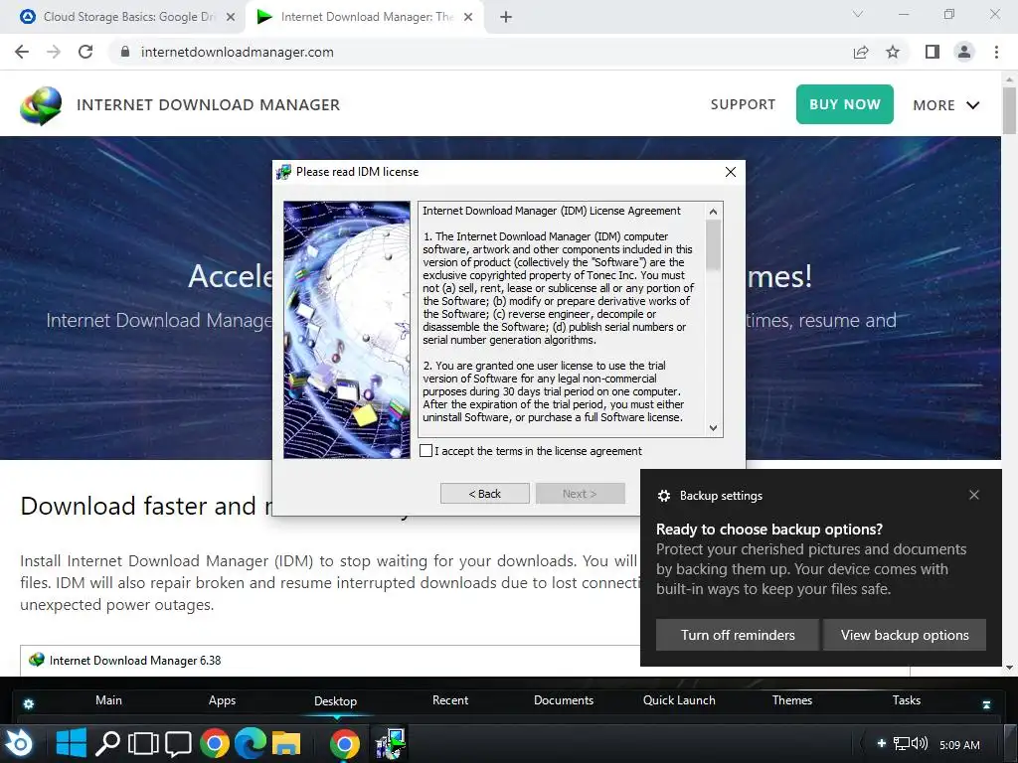Launch Microsoft Edge from the taskbar
This screenshot has width=1018, height=763.
tap(250, 743)
